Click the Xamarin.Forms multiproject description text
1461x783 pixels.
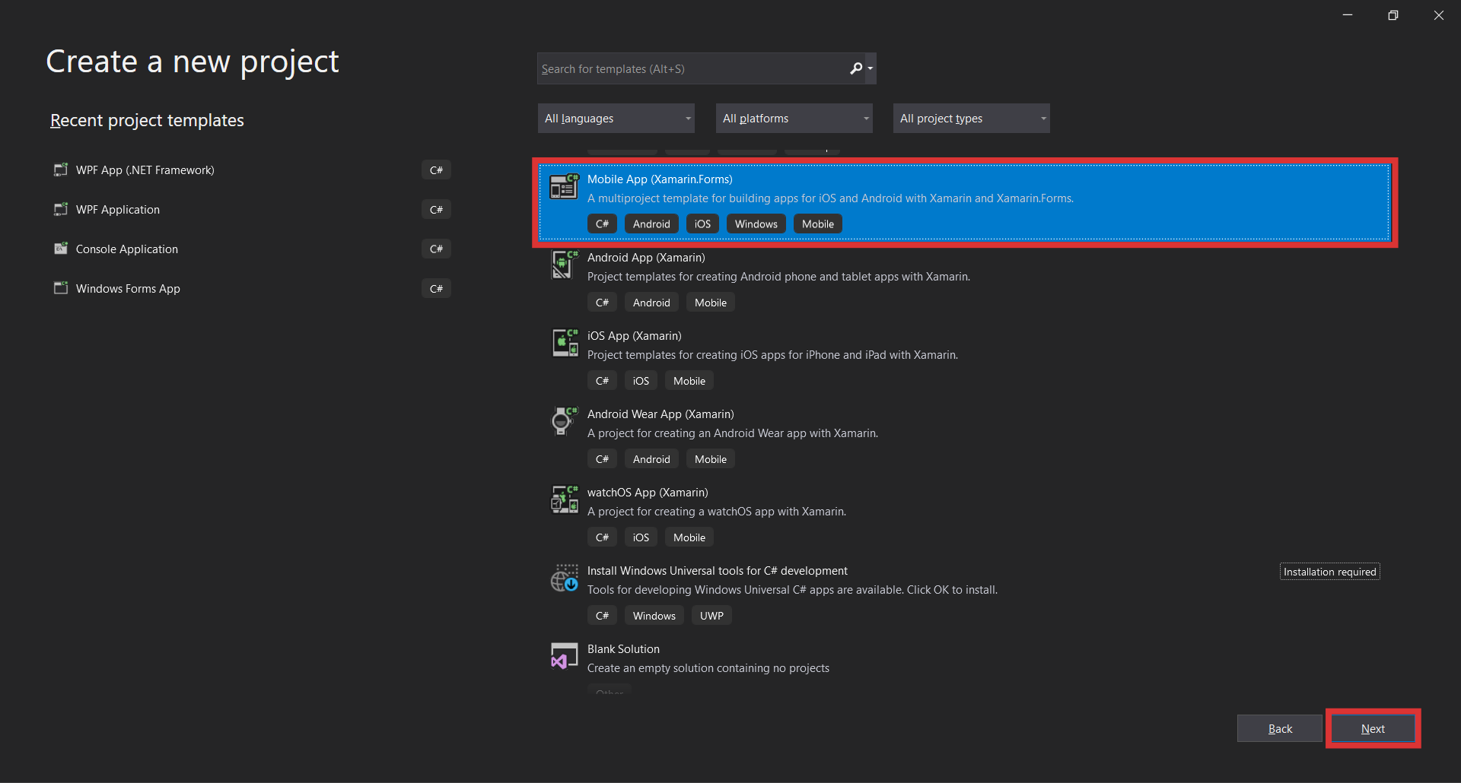tap(830, 198)
